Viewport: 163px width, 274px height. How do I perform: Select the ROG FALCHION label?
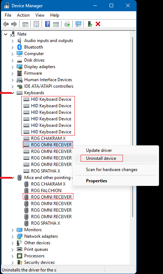[x=46, y=191]
